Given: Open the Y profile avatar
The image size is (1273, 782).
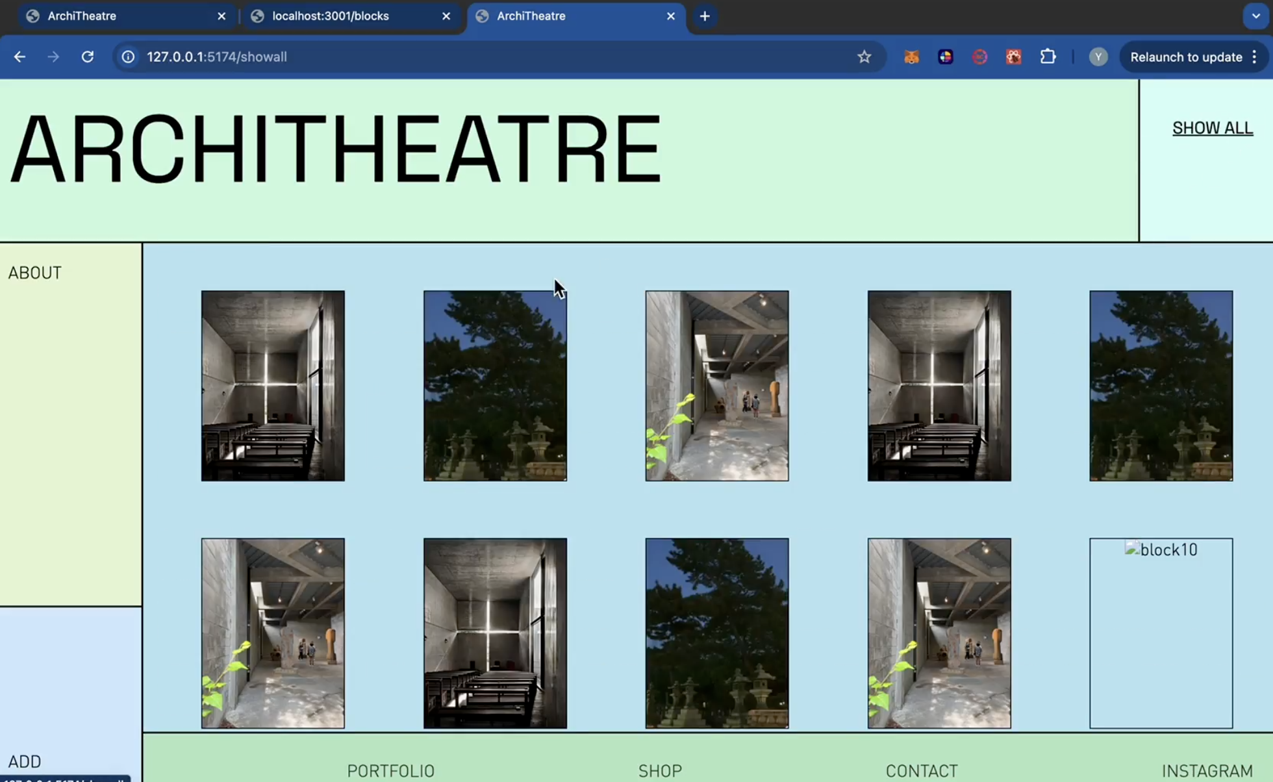Looking at the screenshot, I should click(x=1098, y=57).
